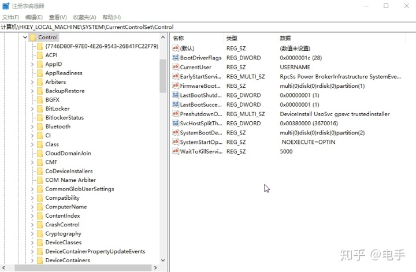Expand the Arbiters key
This screenshot has height=272, width=416.
pos(32,82)
